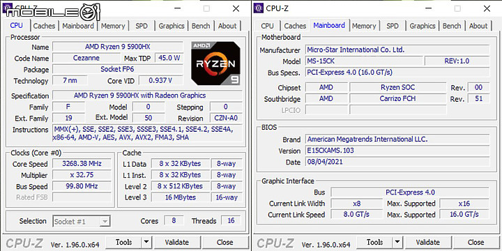Click Graphic Interface Bus PCI-Express 4.0
The width and height of the screenshot is (502, 251).
[410, 192]
